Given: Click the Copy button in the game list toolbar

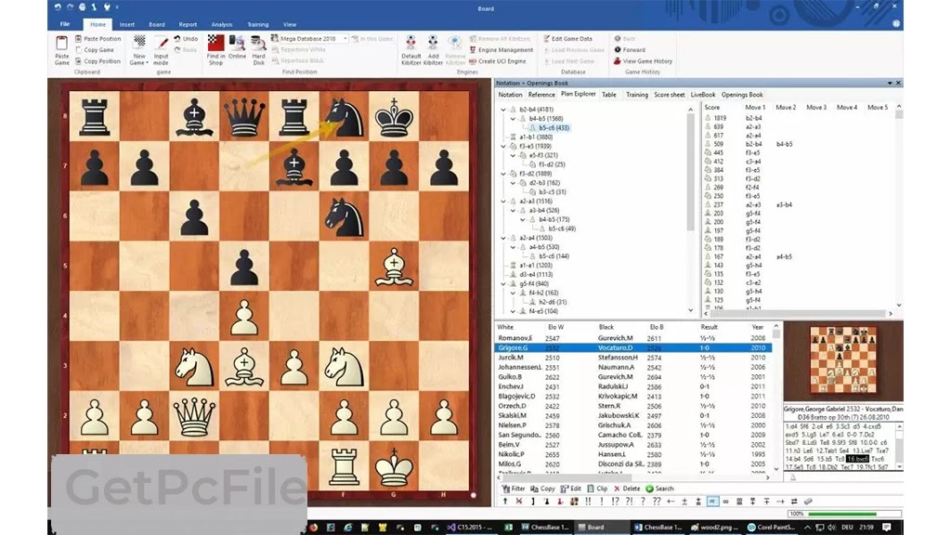Looking at the screenshot, I should tap(542, 489).
